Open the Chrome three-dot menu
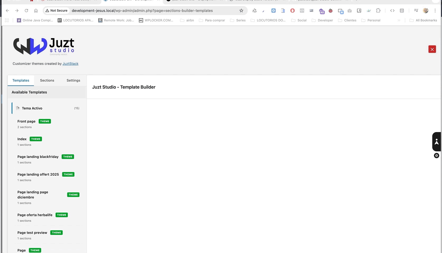 coord(435,11)
